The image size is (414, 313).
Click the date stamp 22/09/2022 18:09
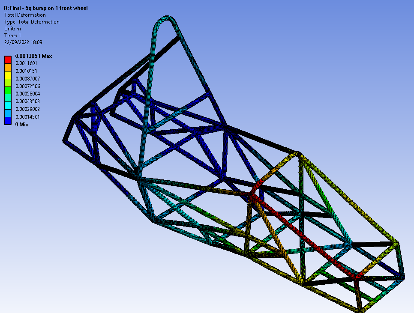(x=23, y=42)
